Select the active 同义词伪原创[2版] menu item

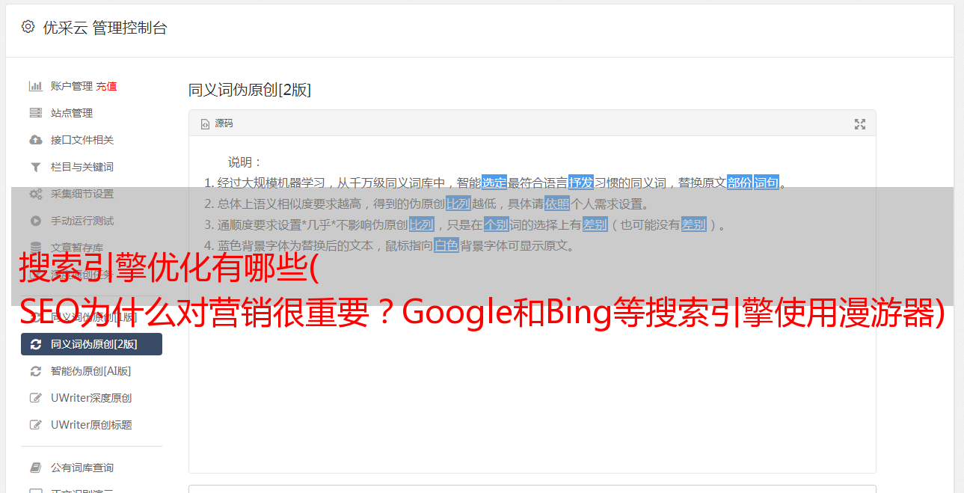click(x=91, y=344)
